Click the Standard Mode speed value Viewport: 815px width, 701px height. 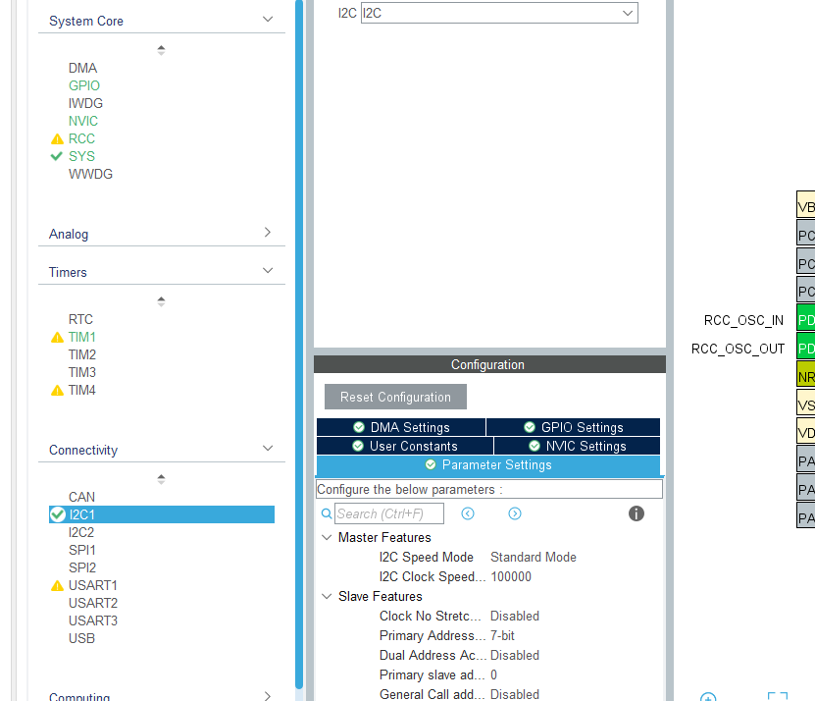coord(534,558)
